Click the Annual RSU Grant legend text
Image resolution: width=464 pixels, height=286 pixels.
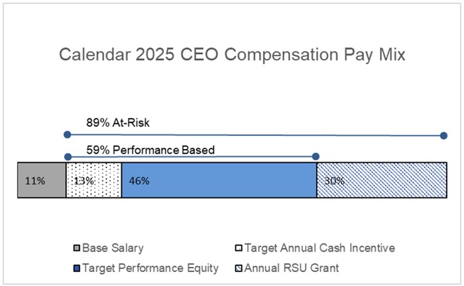coord(292,268)
